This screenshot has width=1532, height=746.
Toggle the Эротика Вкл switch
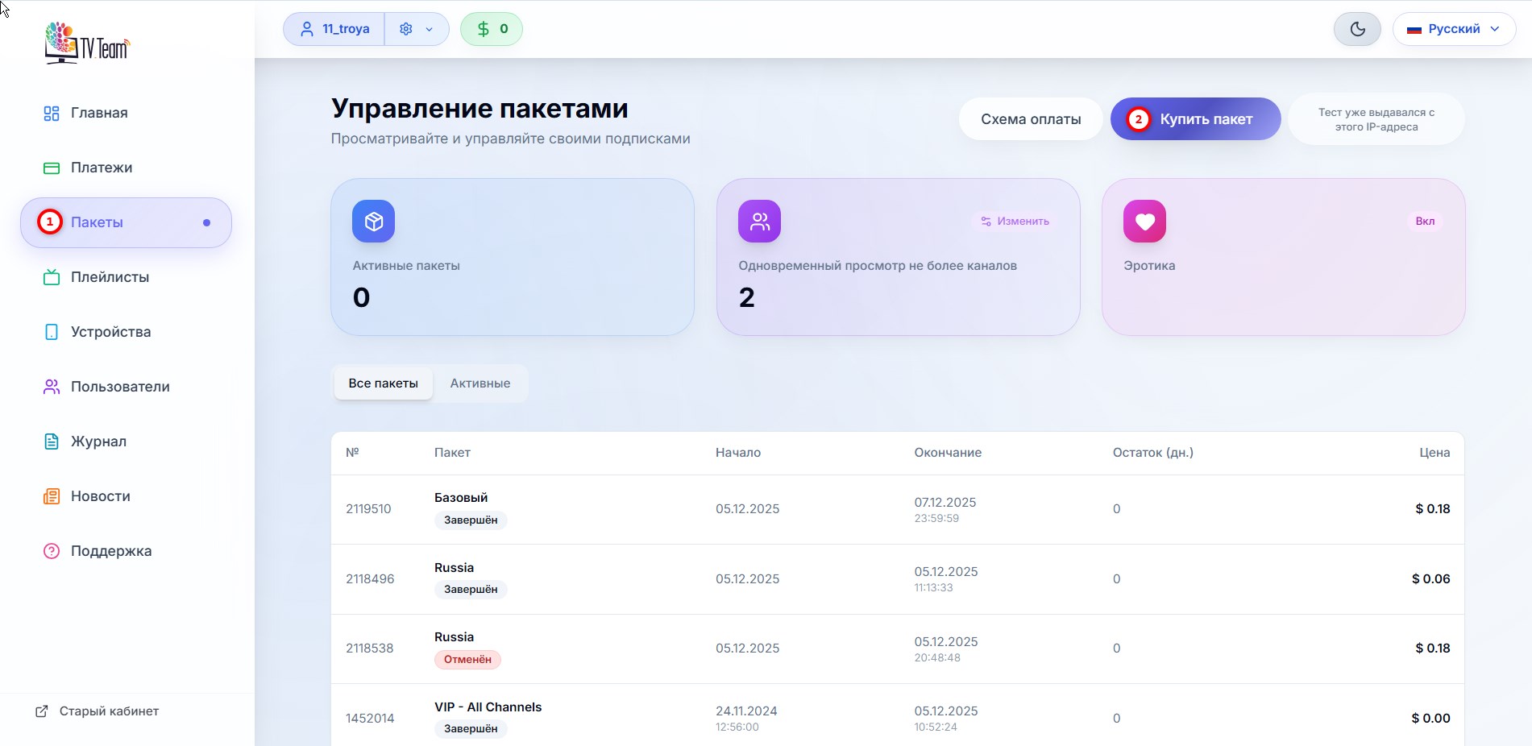1424,222
